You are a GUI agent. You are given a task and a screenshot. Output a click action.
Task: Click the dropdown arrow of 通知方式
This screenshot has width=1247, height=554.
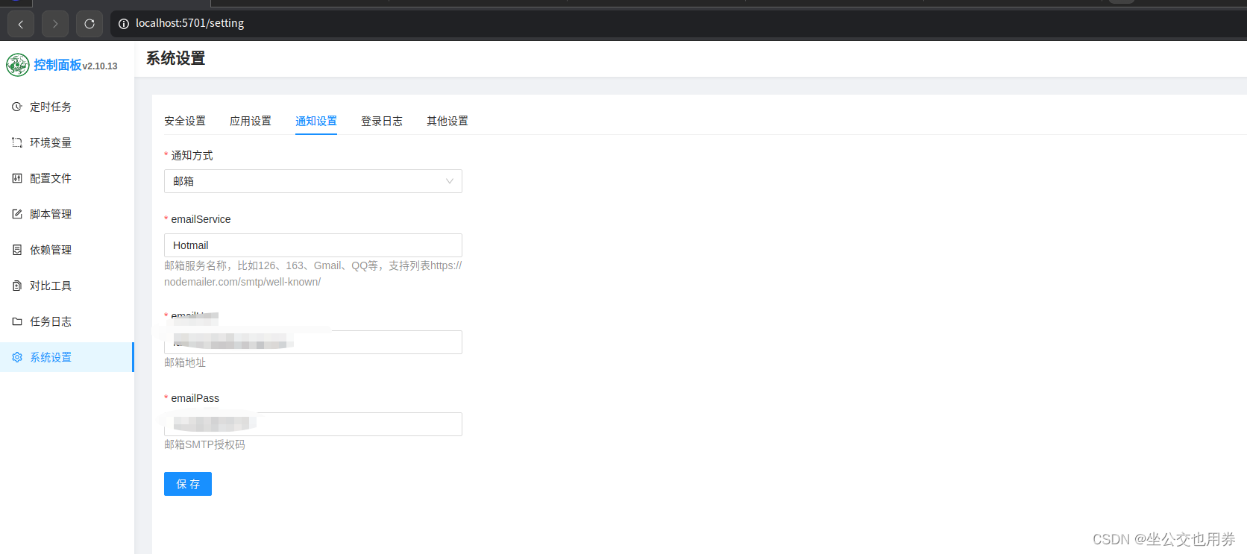[x=450, y=181]
